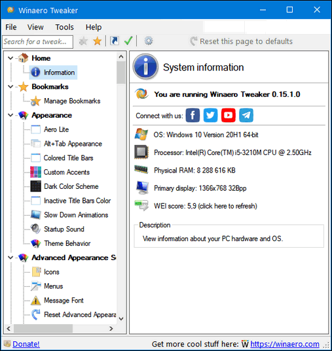The width and height of the screenshot is (332, 351).
Task: Open the https://winaero.com link
Action: tap(285, 344)
